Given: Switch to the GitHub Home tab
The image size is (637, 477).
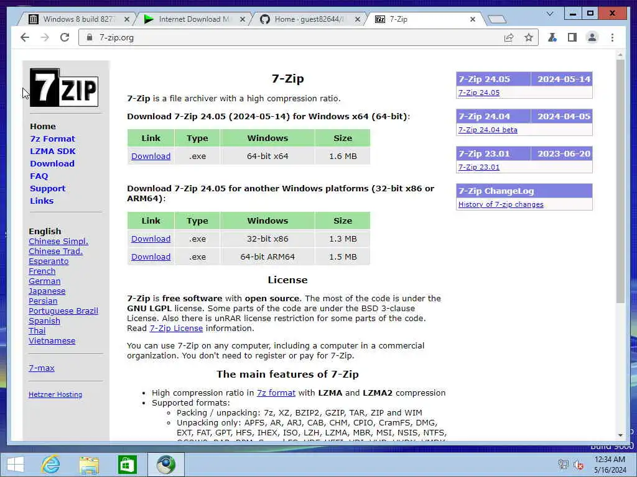Looking at the screenshot, I should (309, 19).
